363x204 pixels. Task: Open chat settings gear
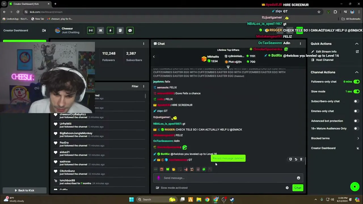287,188
